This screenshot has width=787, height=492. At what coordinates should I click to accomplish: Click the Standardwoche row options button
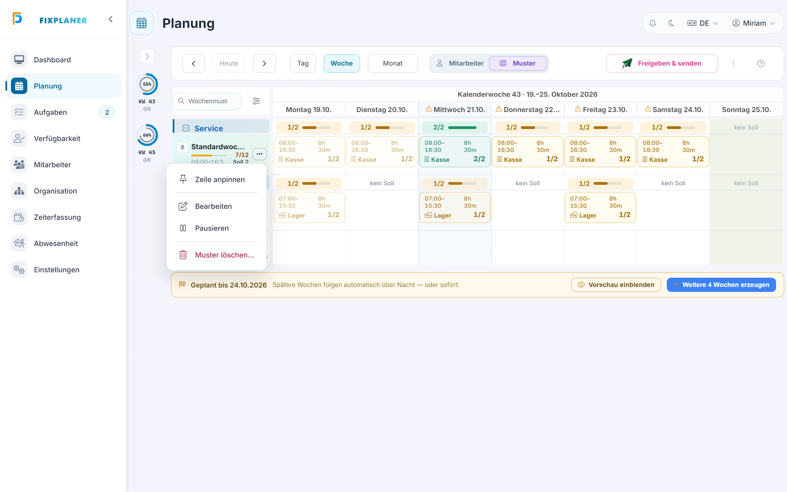260,154
